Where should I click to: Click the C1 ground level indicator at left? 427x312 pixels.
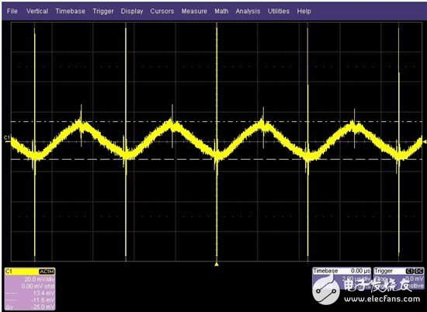click(7, 138)
